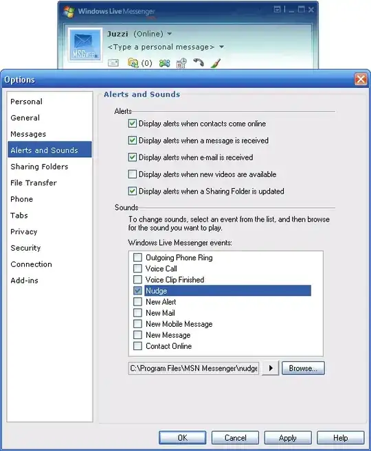
Task: Uncheck alerts when a message is received
Action: pyautogui.click(x=132, y=140)
